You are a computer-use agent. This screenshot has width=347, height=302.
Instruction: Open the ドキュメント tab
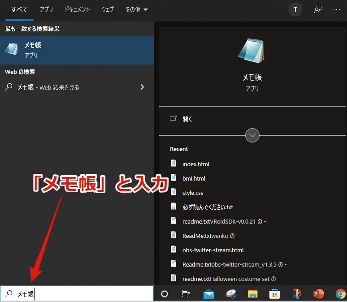(x=77, y=9)
